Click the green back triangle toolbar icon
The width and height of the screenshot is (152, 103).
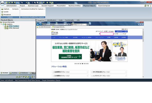pos(26,3)
